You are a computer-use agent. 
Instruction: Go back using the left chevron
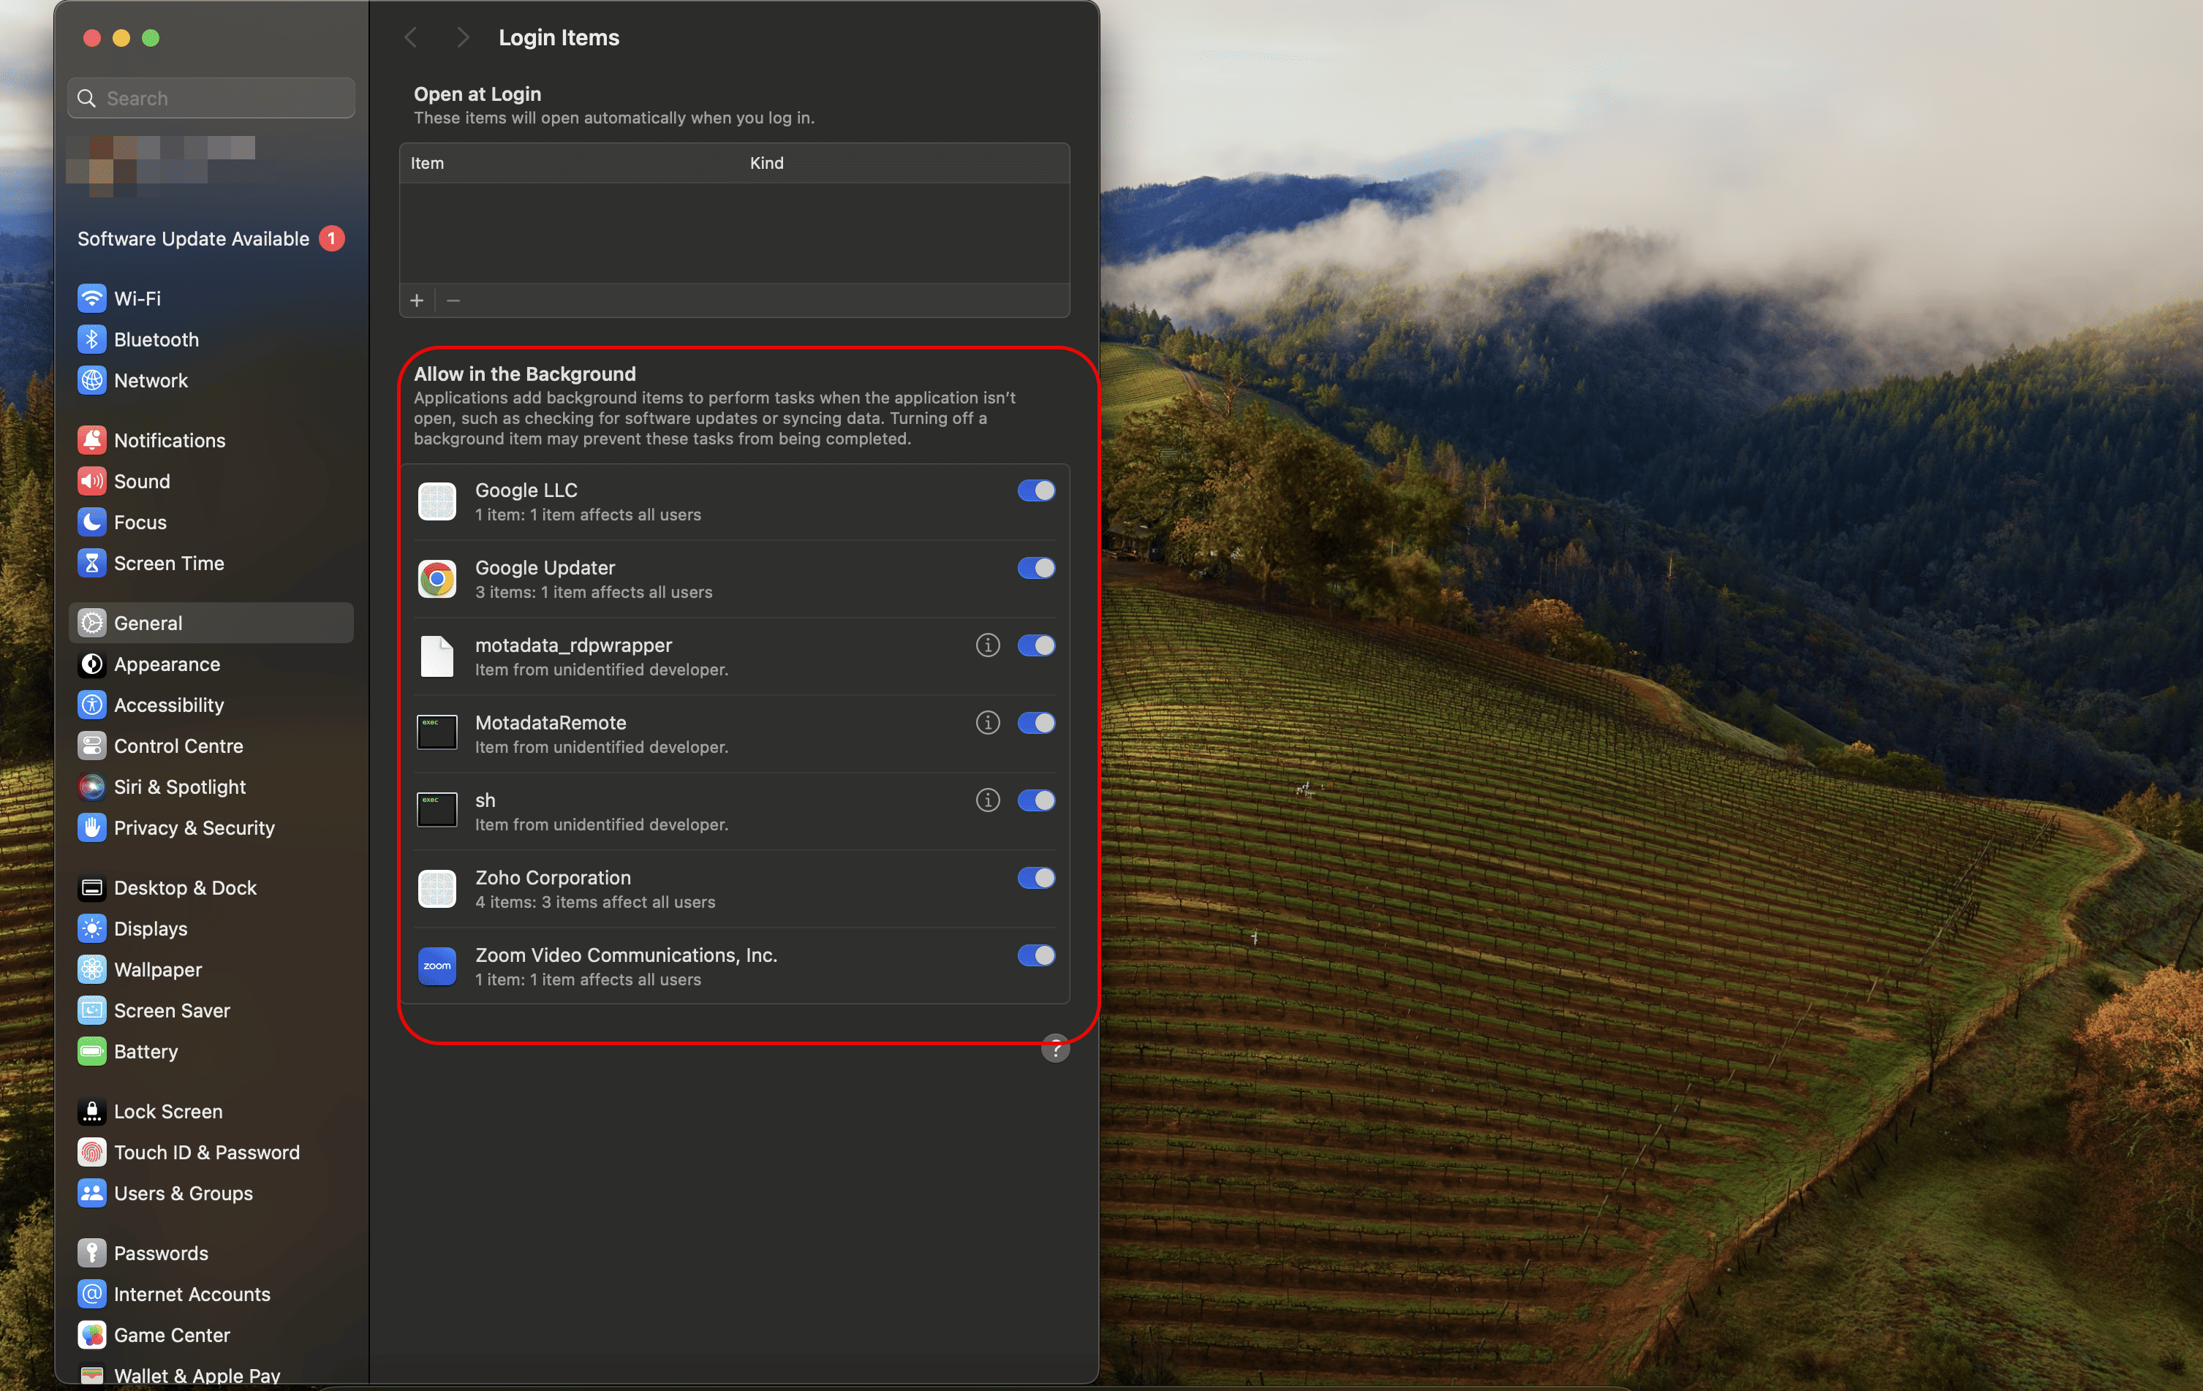(x=411, y=37)
